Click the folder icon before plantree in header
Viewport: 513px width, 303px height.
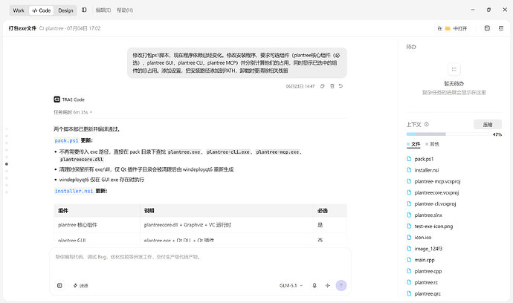coord(42,28)
